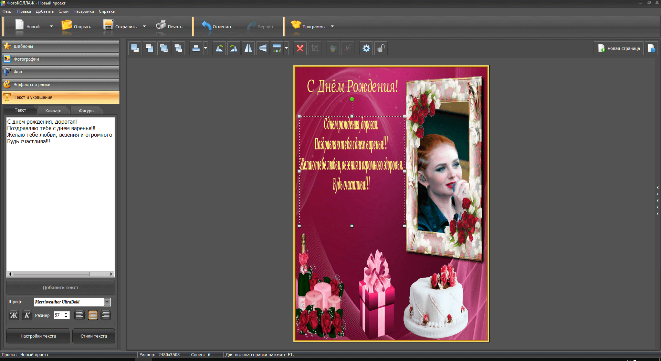661x361 pixels.
Task: Print collage with Печать
Action: 169,27
